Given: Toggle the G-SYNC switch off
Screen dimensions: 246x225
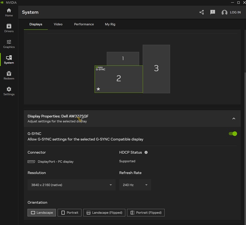Looking at the screenshot, I should (x=233, y=134).
